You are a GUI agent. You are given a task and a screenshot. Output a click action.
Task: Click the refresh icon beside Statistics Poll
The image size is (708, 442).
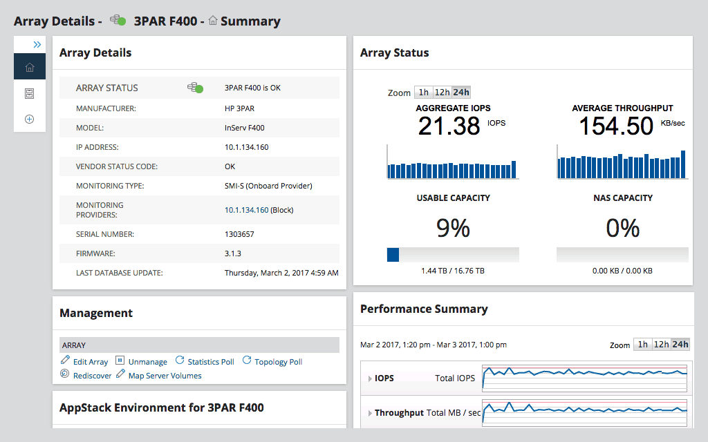click(x=180, y=361)
